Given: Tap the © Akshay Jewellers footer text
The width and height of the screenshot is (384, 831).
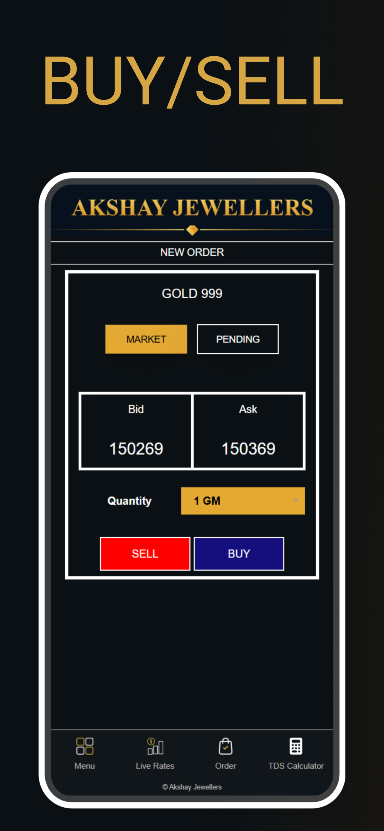Looking at the screenshot, I should pyautogui.click(x=192, y=787).
